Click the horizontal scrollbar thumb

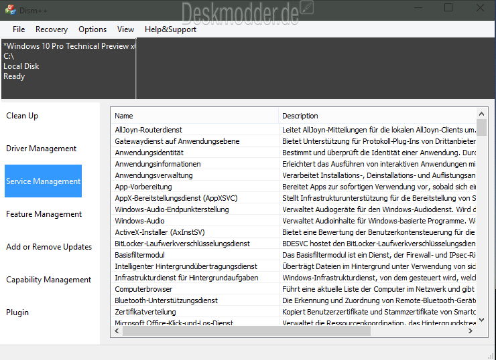point(247,331)
